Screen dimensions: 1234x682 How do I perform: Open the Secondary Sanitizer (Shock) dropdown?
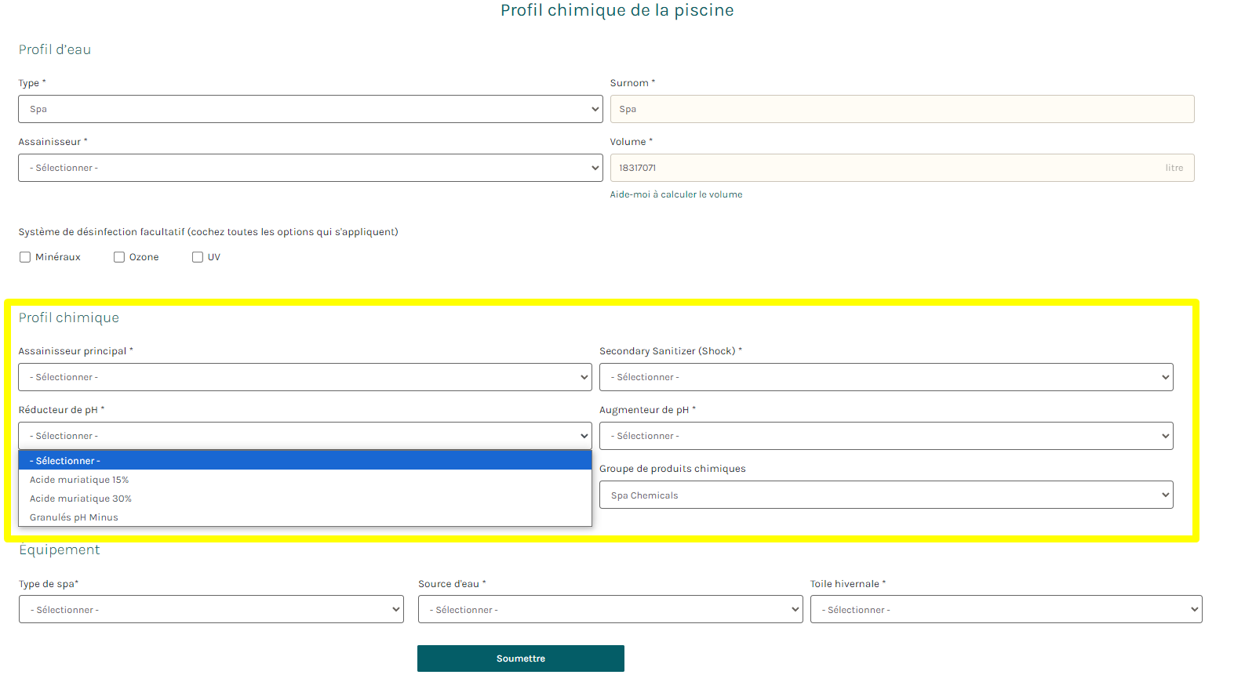tap(886, 377)
